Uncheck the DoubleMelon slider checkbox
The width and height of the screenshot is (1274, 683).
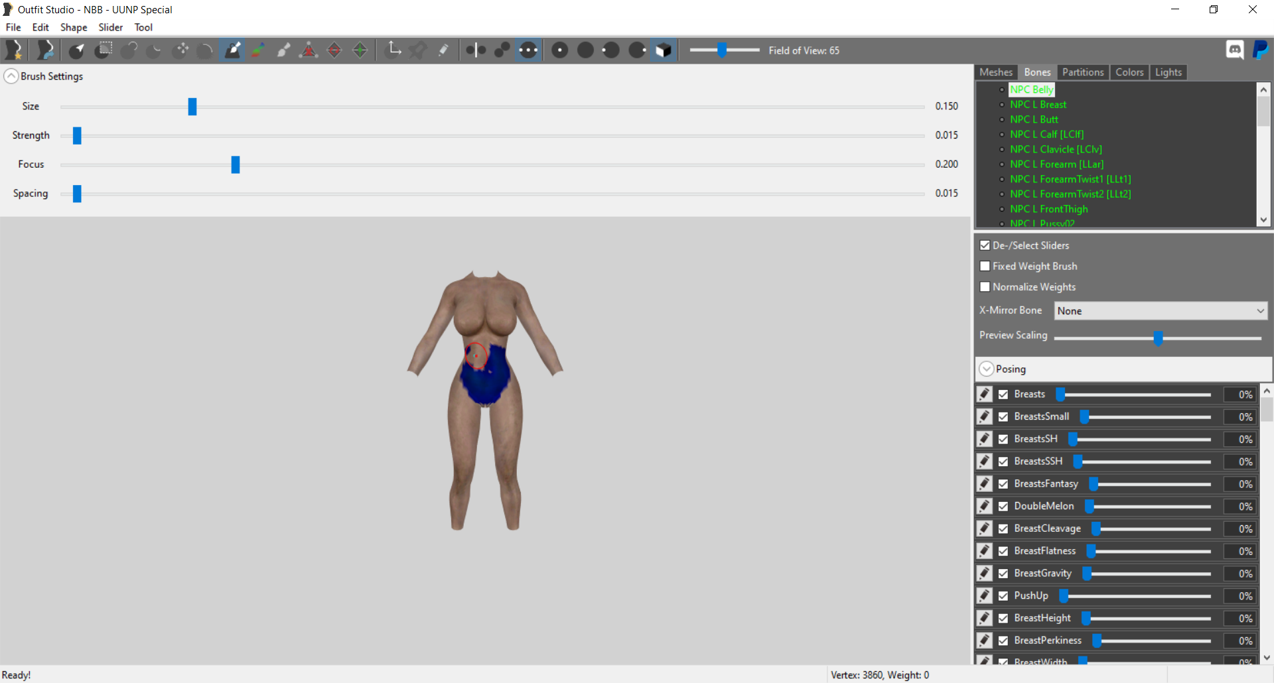tap(1003, 507)
